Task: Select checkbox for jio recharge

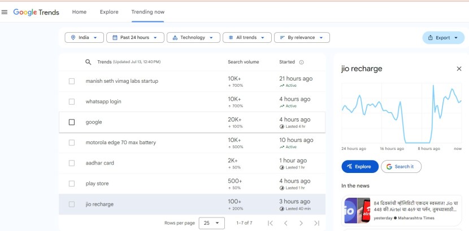Action: pyautogui.click(x=72, y=204)
